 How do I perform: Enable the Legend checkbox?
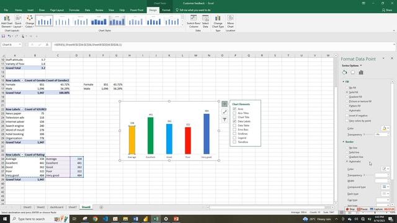point(234,138)
